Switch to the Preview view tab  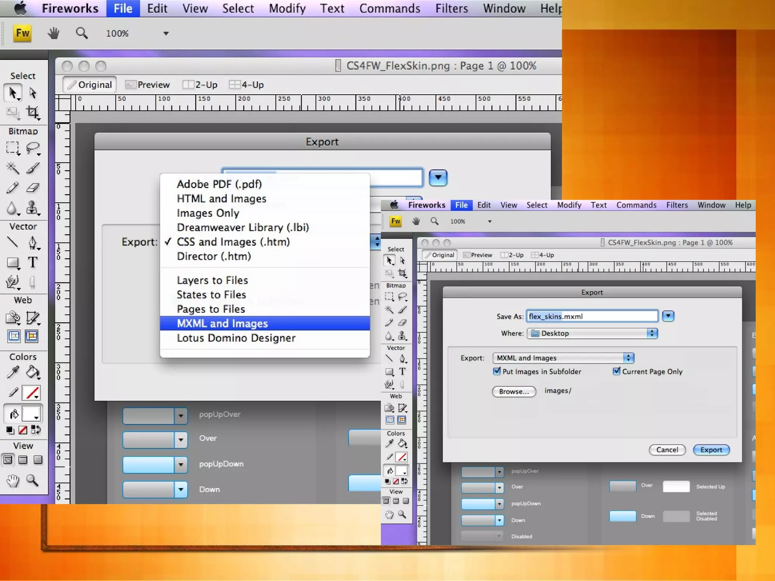point(148,85)
